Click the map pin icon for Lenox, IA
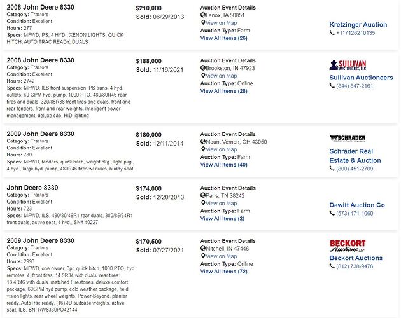 [203, 23]
